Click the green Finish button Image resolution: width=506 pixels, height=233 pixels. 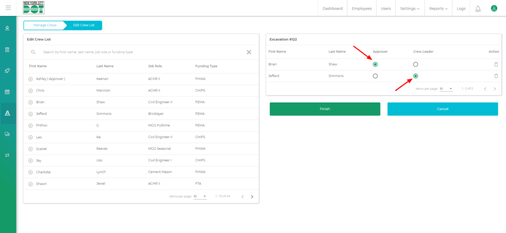click(x=325, y=109)
